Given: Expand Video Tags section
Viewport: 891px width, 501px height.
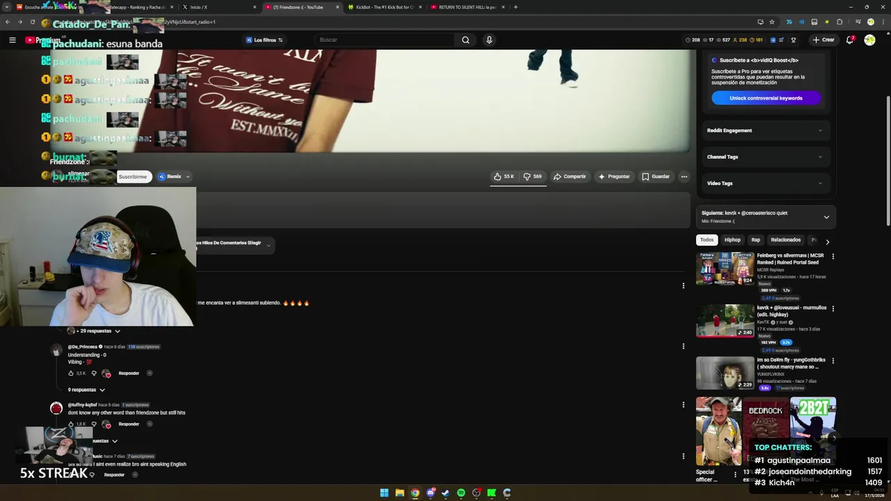Looking at the screenshot, I should [x=764, y=183].
